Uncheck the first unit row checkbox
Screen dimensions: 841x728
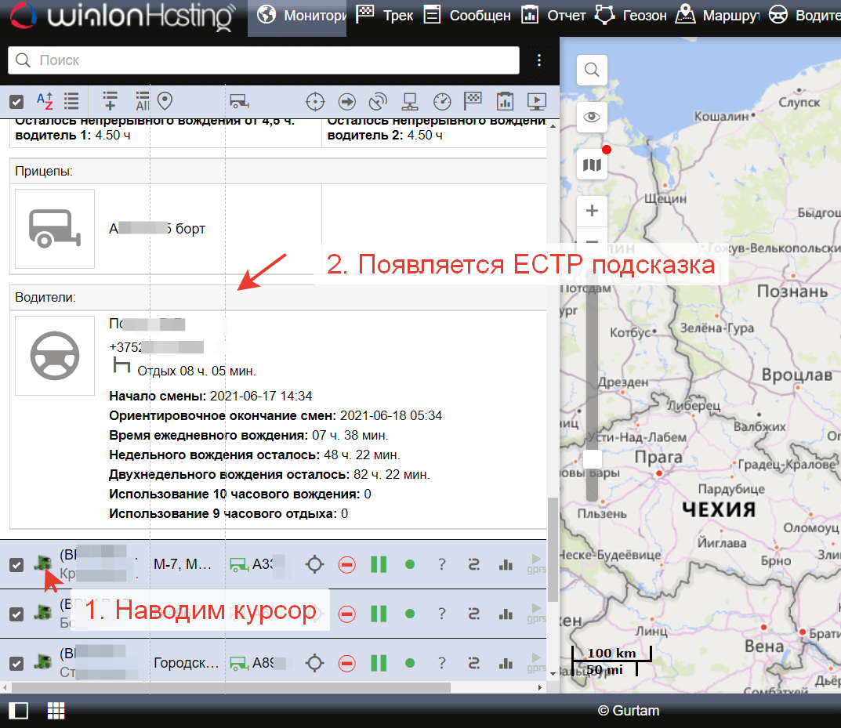[x=16, y=564]
